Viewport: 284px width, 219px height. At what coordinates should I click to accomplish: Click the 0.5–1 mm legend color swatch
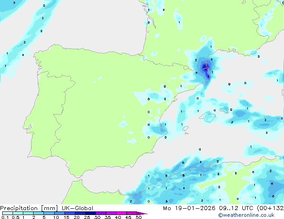click(x=18, y=213)
